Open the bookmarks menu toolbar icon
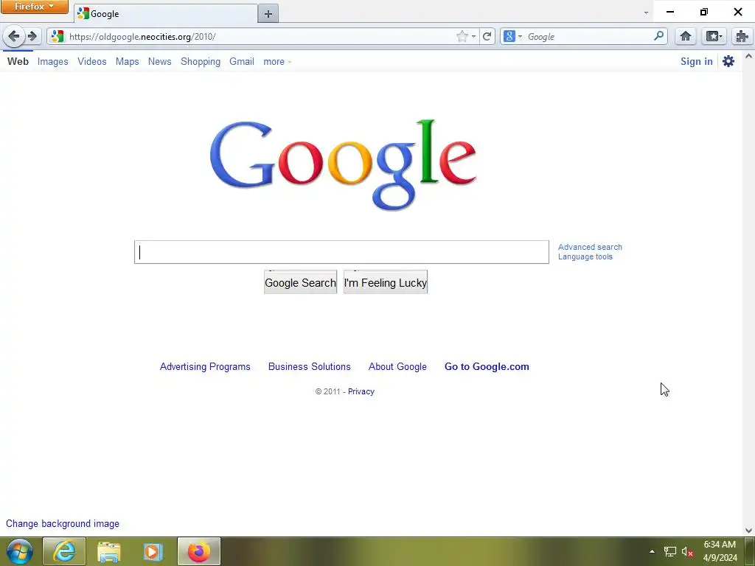Viewport: 755px width, 566px height. pyautogui.click(x=714, y=37)
